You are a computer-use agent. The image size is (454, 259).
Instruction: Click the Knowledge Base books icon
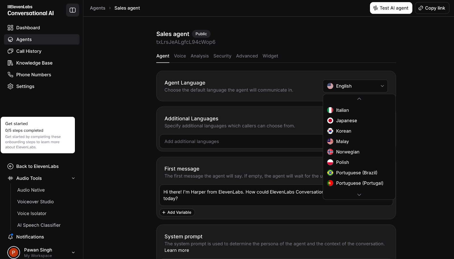click(10, 63)
